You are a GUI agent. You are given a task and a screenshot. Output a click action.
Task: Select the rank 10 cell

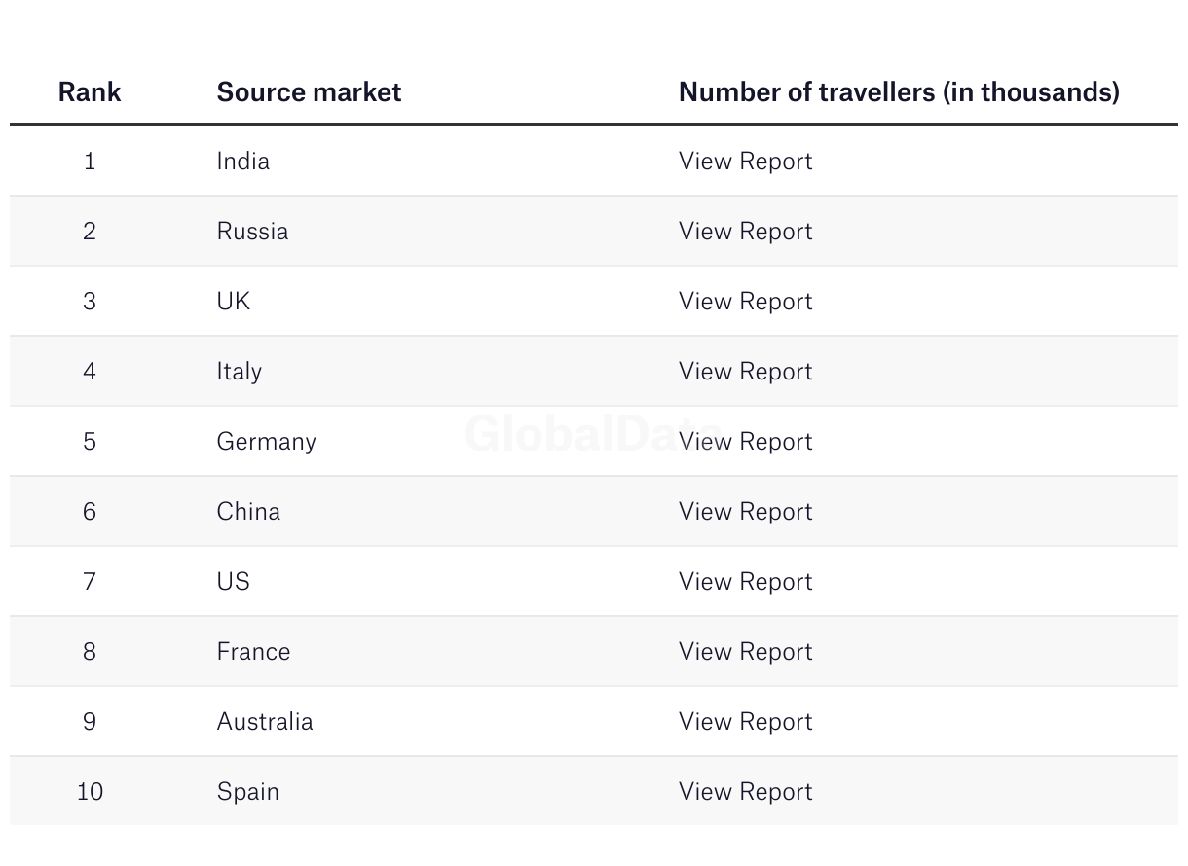(90, 791)
